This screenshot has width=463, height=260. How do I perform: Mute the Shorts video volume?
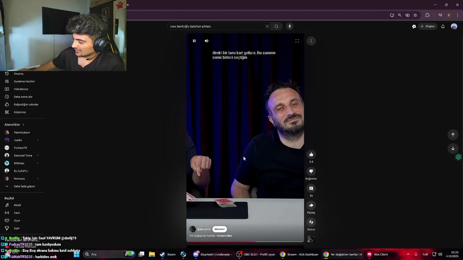207,41
